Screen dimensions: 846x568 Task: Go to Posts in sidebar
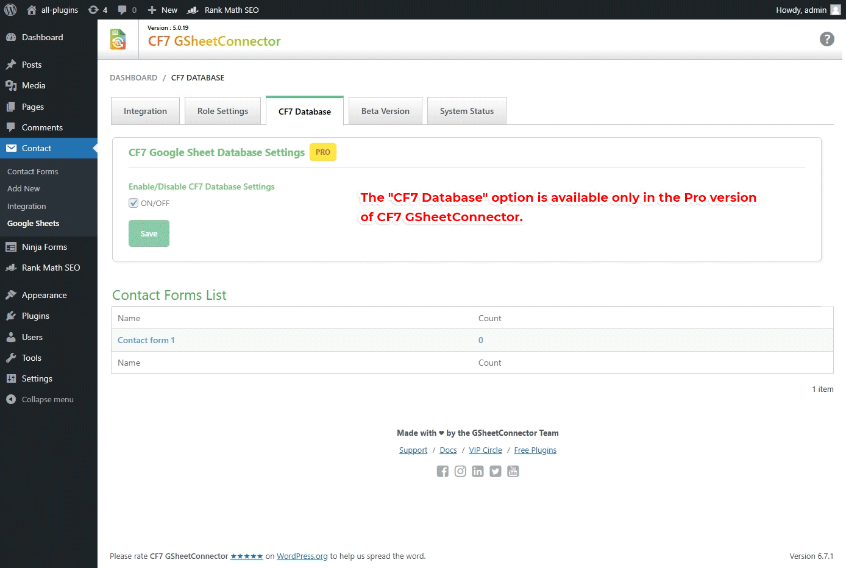click(49, 65)
